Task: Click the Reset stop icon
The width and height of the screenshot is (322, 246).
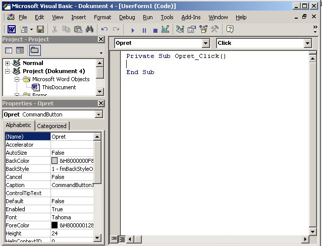Action: tap(154, 30)
